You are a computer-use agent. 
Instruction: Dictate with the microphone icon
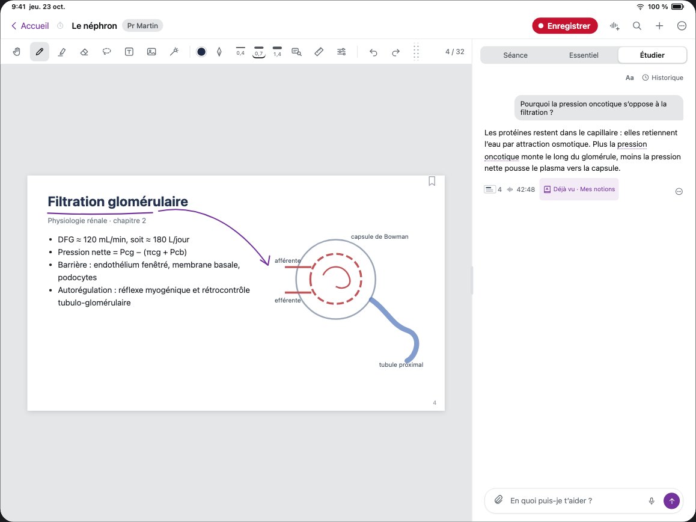pyautogui.click(x=651, y=501)
